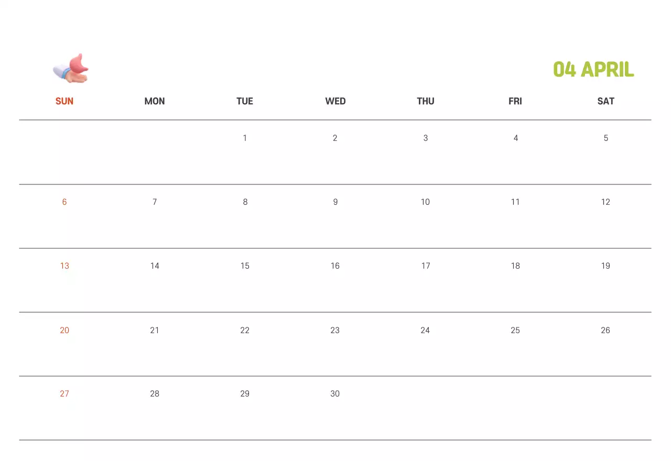Select the last day, 30

tap(335, 394)
